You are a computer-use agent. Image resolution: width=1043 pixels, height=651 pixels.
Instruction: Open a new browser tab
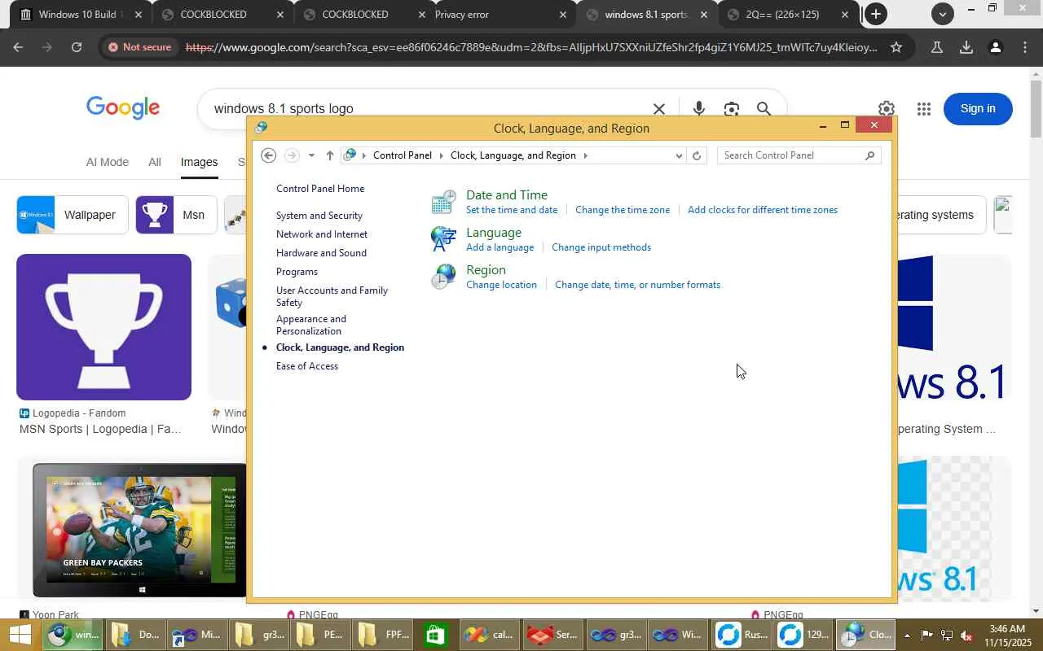click(x=876, y=14)
